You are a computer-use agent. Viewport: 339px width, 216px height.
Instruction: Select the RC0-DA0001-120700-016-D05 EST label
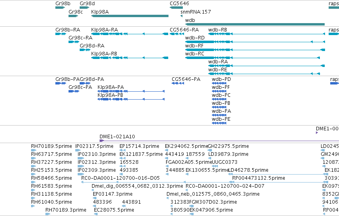coord(120,178)
